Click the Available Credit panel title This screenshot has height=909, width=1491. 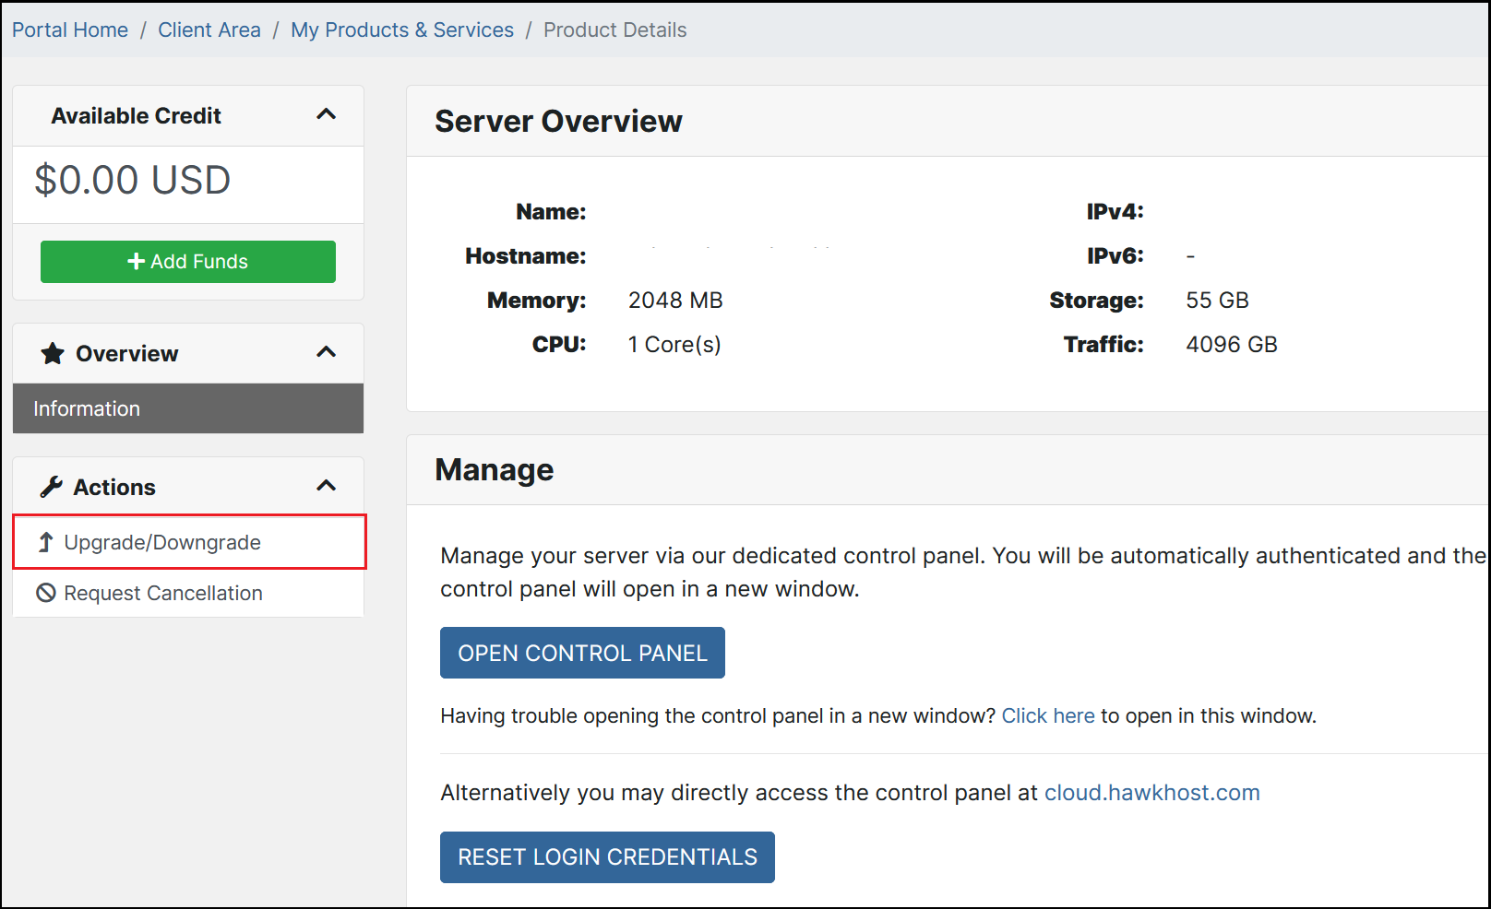click(x=137, y=116)
